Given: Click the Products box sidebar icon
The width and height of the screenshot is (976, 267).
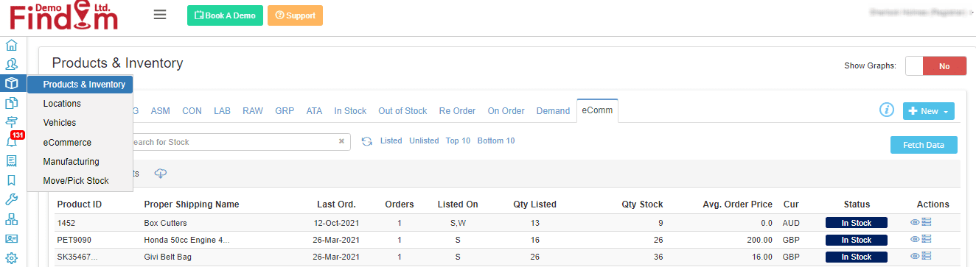Looking at the screenshot, I should click(11, 84).
